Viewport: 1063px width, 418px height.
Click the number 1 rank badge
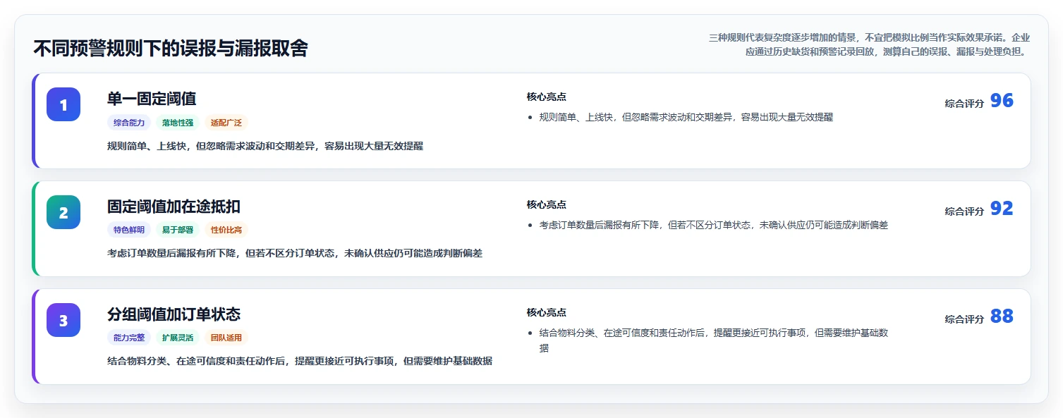click(x=63, y=104)
